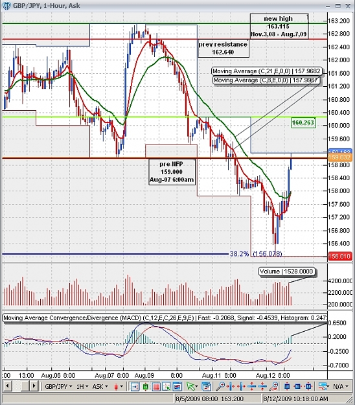Click the Volume 1528.0000 label

click(x=286, y=272)
